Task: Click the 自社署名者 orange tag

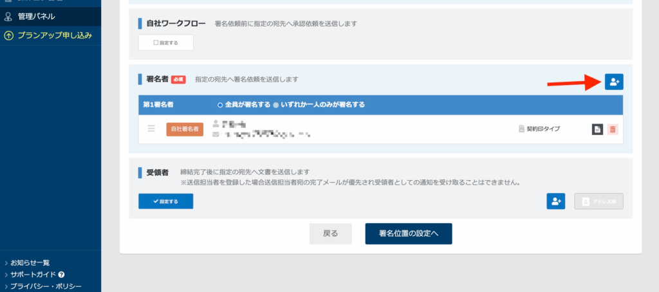Action: 185,129
